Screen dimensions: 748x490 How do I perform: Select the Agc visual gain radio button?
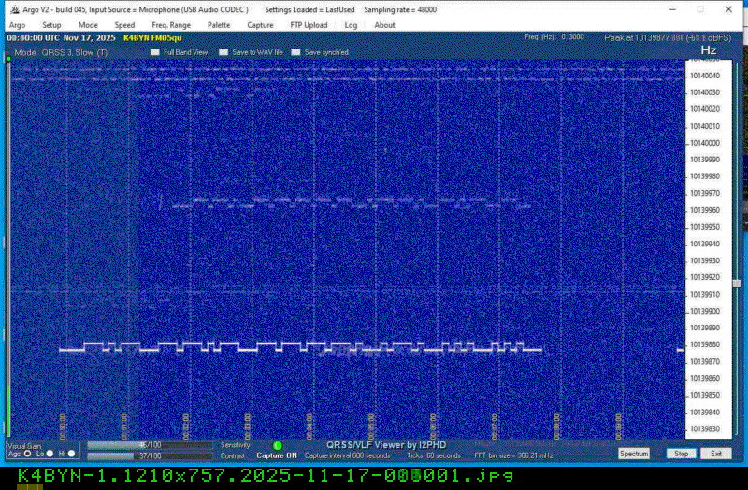tap(26, 454)
